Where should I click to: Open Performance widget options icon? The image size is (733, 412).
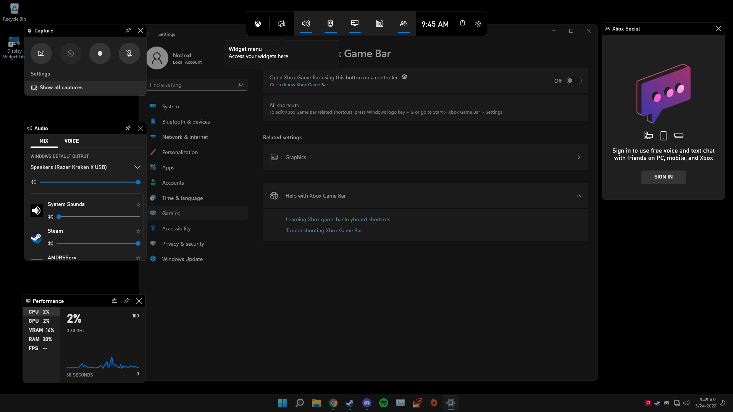pos(115,301)
